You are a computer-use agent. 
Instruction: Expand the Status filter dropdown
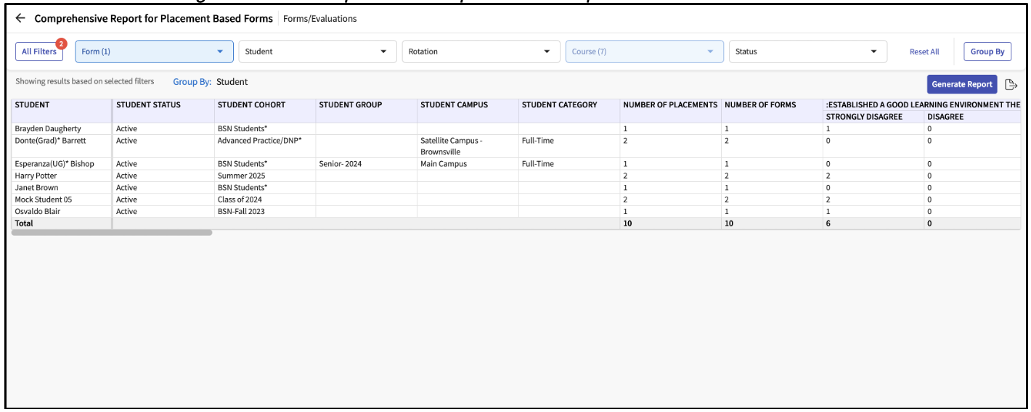tap(807, 52)
